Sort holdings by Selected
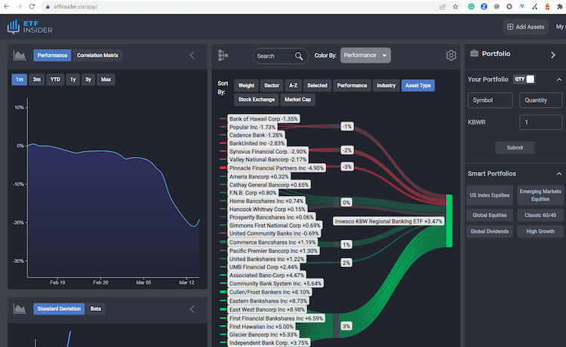Screen dimensions: 566x347 pyautogui.click(x=317, y=85)
